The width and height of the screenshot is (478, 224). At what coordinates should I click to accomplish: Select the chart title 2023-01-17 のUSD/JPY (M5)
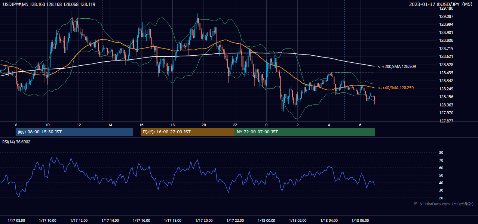point(441,4)
